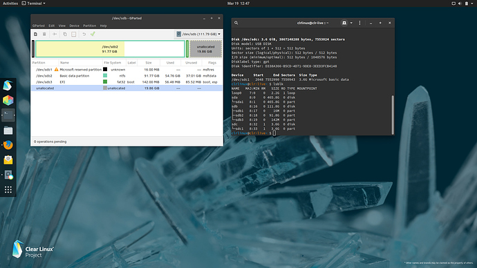The height and width of the screenshot is (268, 477).
Task: Click the 142.00 MiB size cell
Action: [151, 82]
